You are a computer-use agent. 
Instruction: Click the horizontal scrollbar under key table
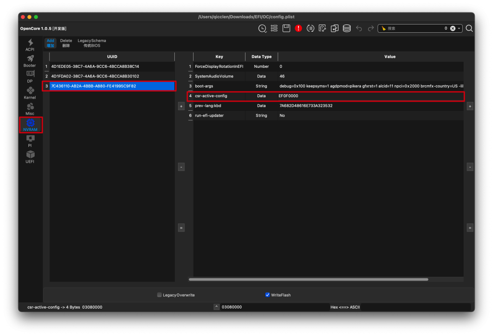coord(308,279)
